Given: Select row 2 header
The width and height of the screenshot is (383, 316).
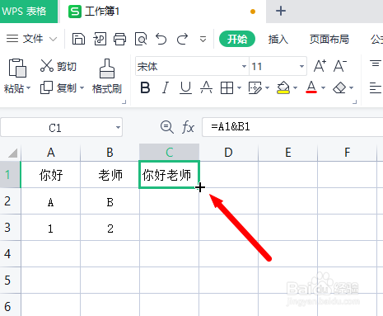Looking at the screenshot, I should (10, 201).
